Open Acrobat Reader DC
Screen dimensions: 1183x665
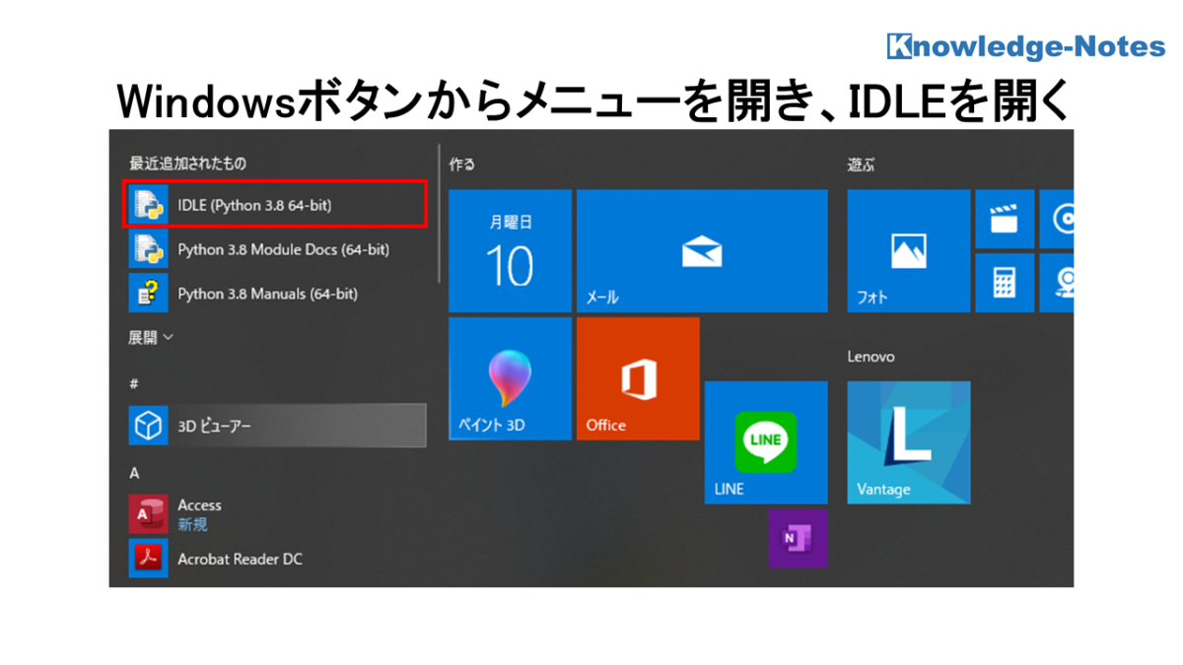[x=277, y=559]
